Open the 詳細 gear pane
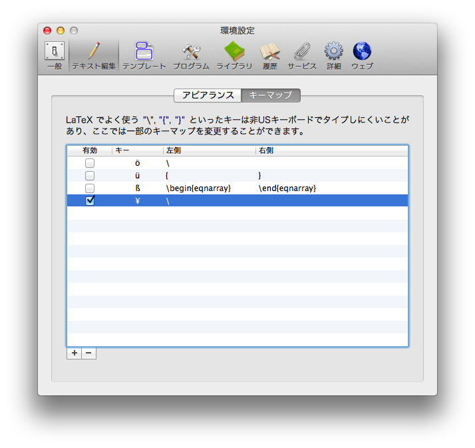 click(334, 55)
